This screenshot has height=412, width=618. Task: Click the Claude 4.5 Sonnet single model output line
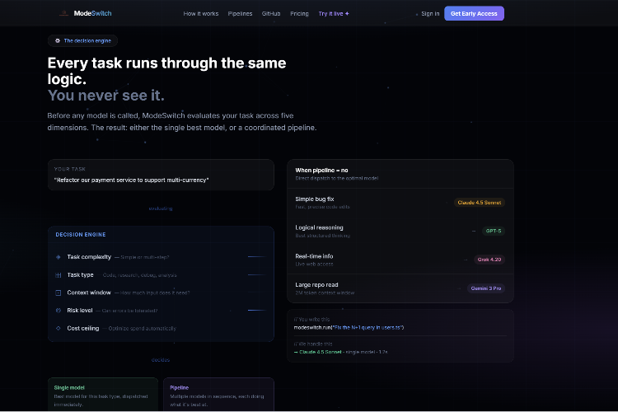click(x=341, y=352)
